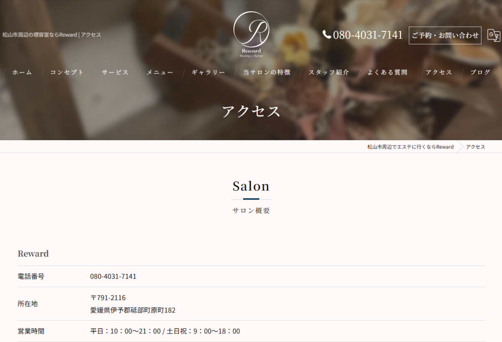
Task: Select the サービス navigation item
Action: click(x=115, y=72)
